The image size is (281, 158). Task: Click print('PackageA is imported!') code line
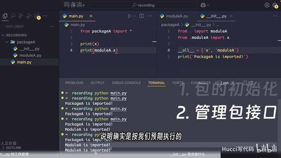pos(213,57)
